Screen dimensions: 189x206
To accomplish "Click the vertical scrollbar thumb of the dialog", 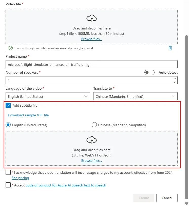I will 186,117.
